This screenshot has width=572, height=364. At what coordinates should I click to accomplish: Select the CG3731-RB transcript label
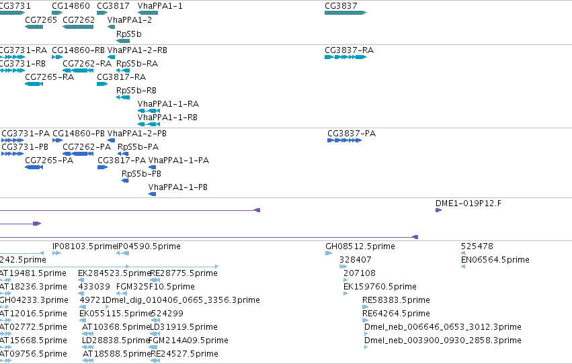[23, 63]
